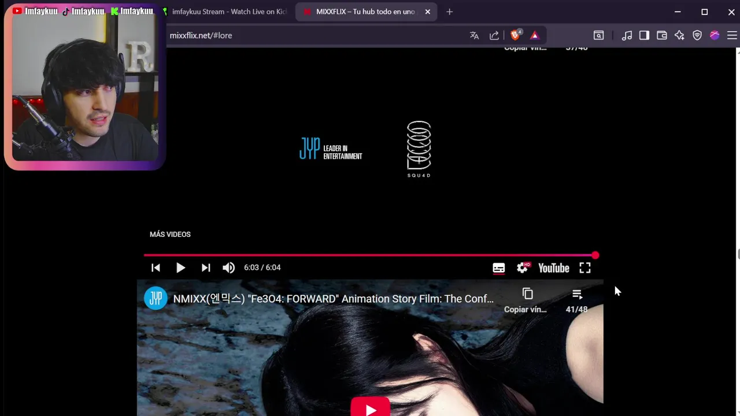Screen dimensions: 740x416
Task: Skip to previous video in player
Action: click(156, 268)
